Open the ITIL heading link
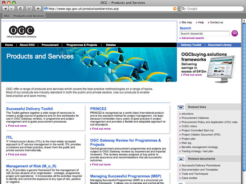246x184 pixels. pos(9,137)
